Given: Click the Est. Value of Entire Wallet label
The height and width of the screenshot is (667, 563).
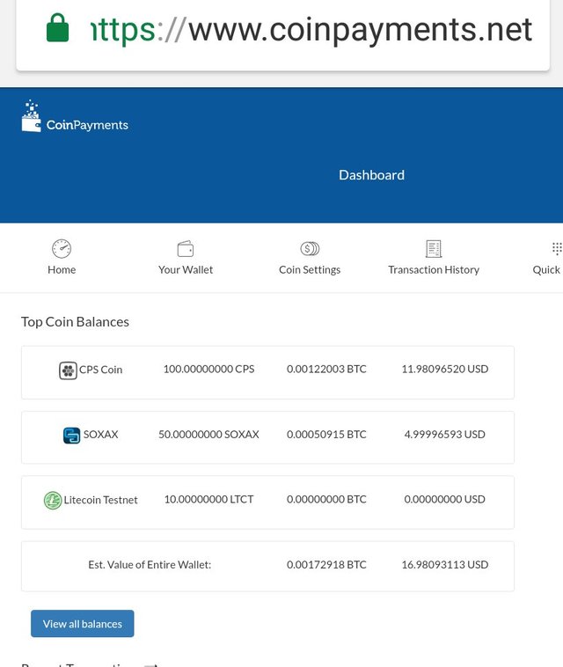Looking at the screenshot, I should [x=150, y=564].
